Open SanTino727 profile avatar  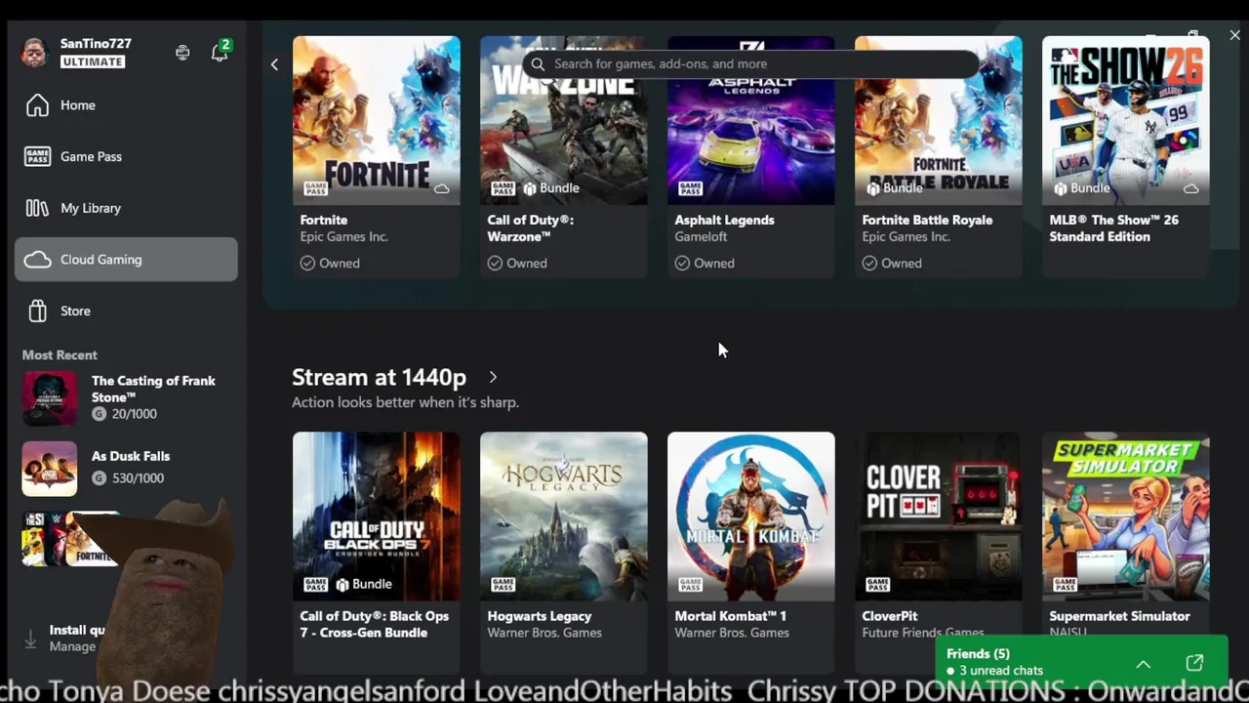click(x=34, y=53)
